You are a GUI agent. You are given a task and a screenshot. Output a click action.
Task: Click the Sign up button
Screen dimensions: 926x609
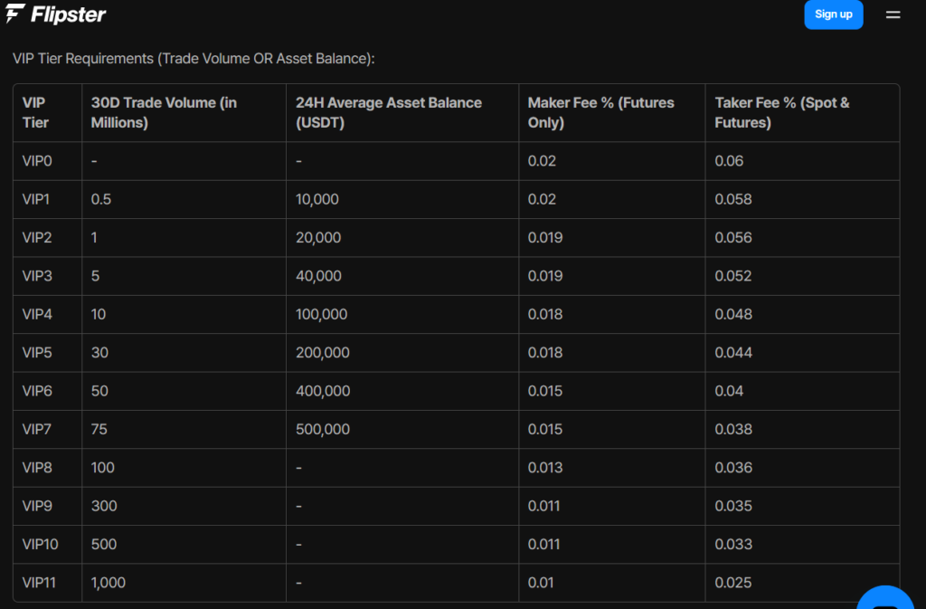833,14
